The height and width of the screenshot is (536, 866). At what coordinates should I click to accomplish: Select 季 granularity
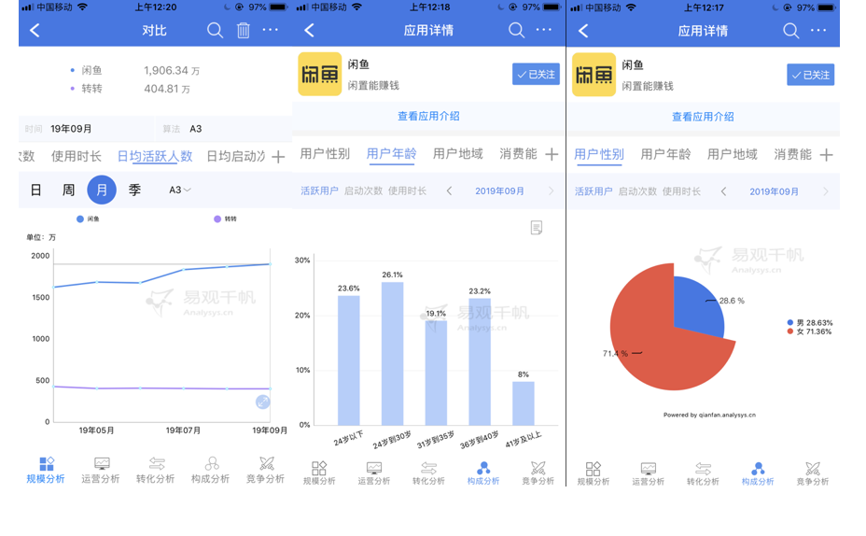tap(134, 190)
